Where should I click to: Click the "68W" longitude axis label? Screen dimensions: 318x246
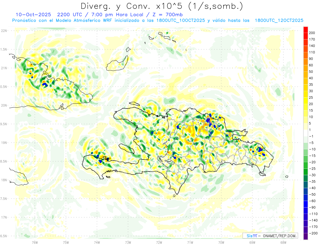pos(283,242)
